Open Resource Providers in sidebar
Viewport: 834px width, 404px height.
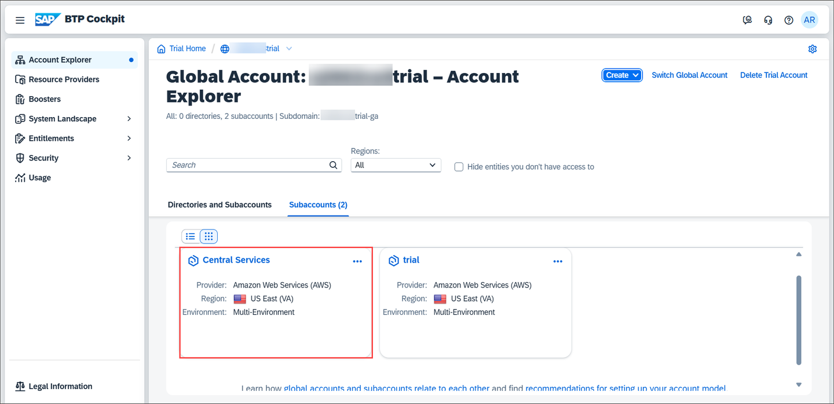click(75, 79)
